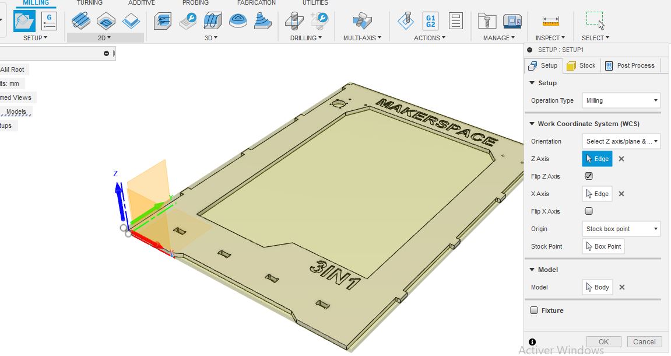671x356 pixels.
Task: Choose the Window Select dashed-box icon
Action: [x=595, y=20]
